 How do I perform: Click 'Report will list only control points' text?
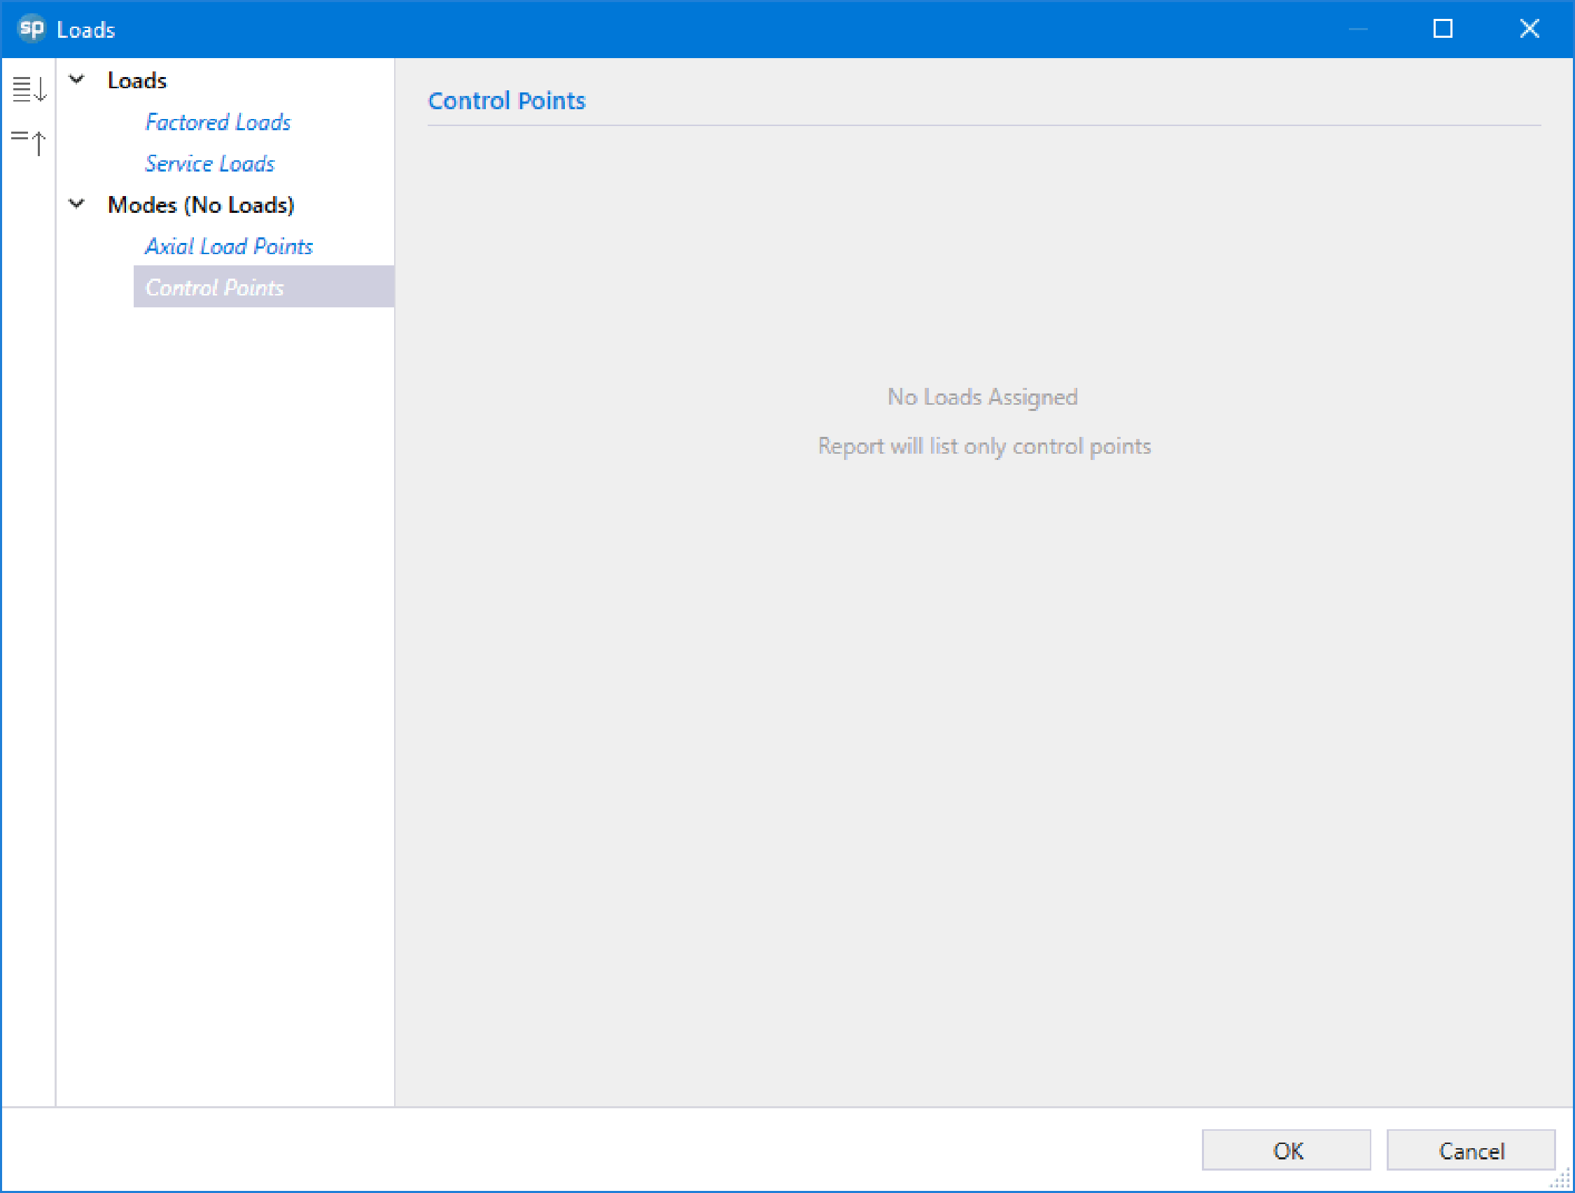(984, 446)
